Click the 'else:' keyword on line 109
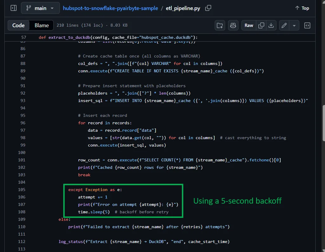Screen dimensions: 325x252 [64, 219]
